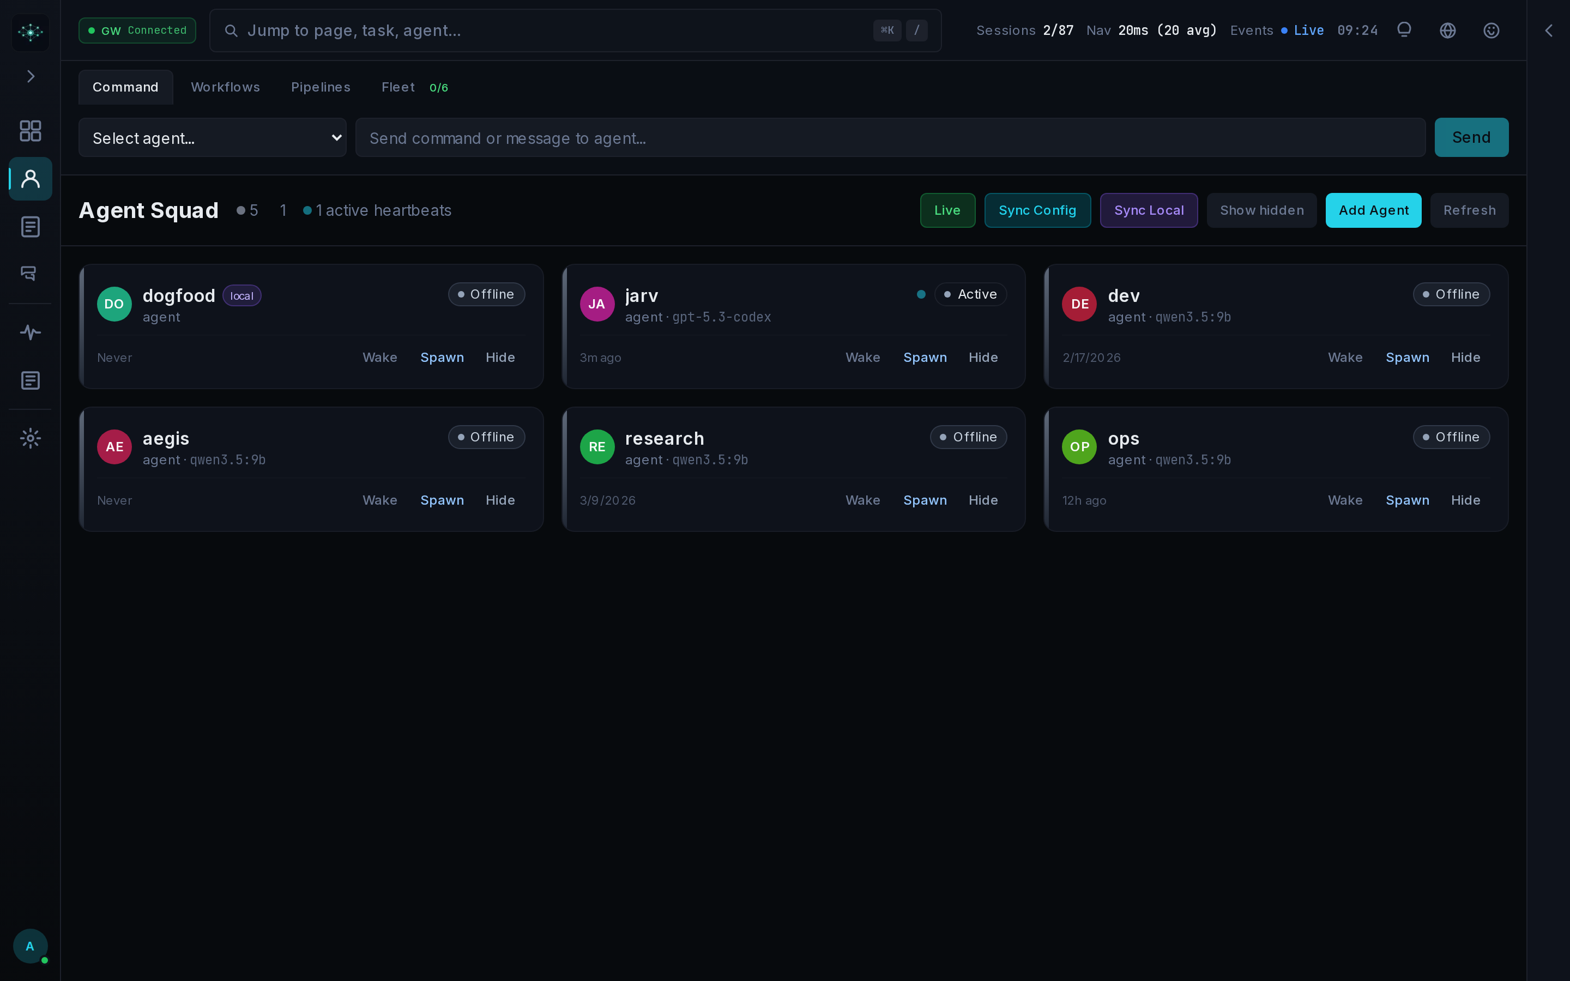Toggle Show hidden agents
The width and height of the screenshot is (1570, 981).
click(x=1261, y=210)
